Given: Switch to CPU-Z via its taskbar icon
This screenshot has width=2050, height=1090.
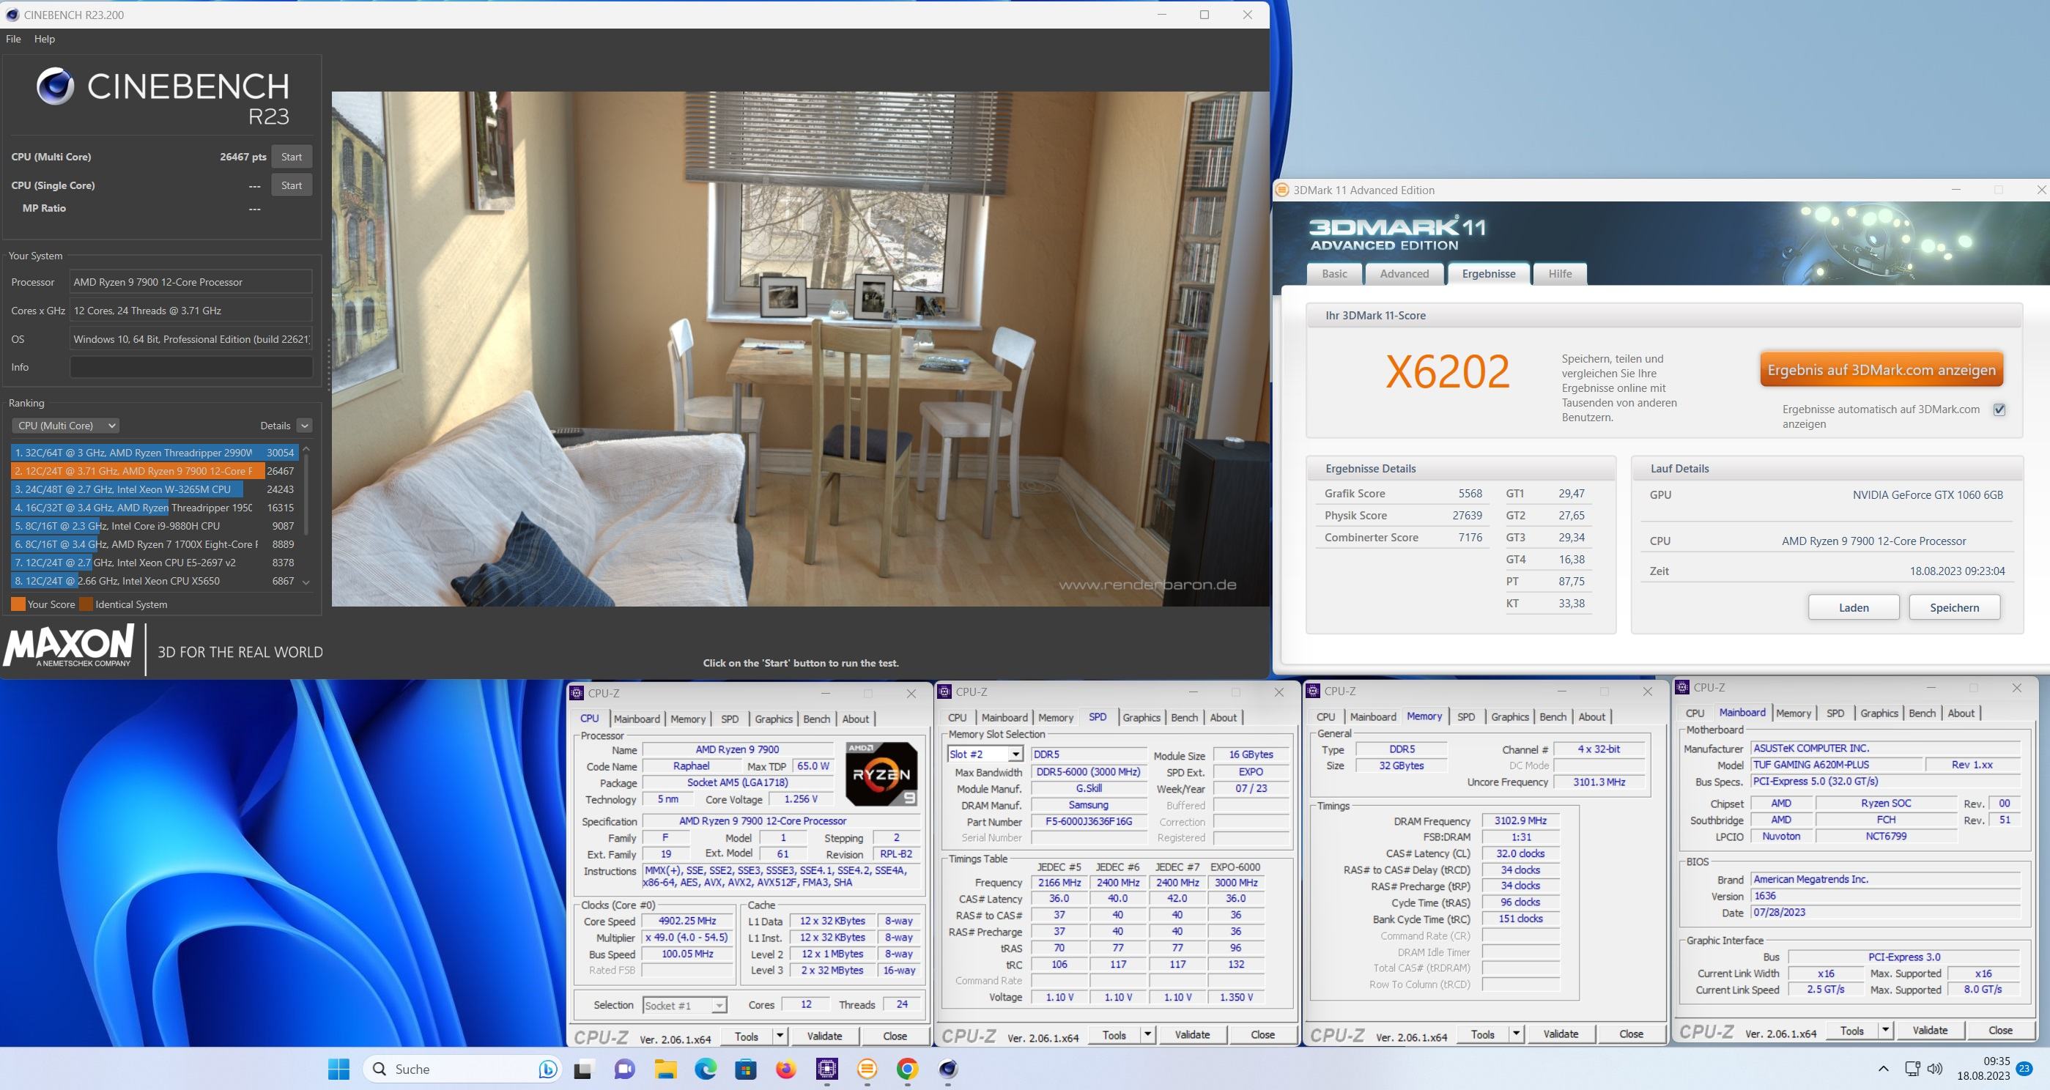Looking at the screenshot, I should coord(827,1069).
